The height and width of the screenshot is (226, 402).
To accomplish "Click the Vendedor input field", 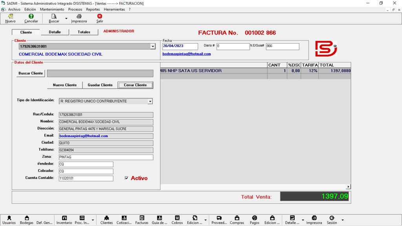I will tap(86, 164).
